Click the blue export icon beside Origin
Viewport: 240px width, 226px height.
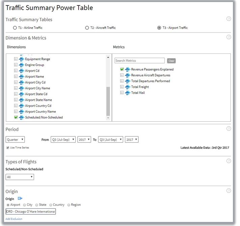pos(20,199)
